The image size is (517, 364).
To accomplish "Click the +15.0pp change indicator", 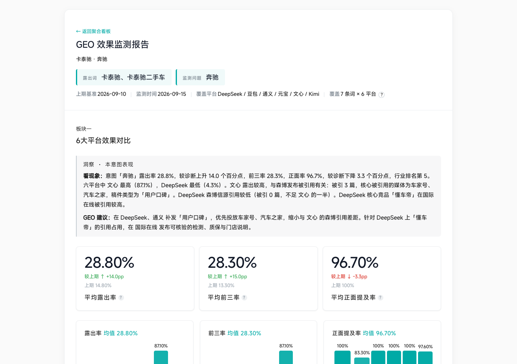I will [x=227, y=277].
